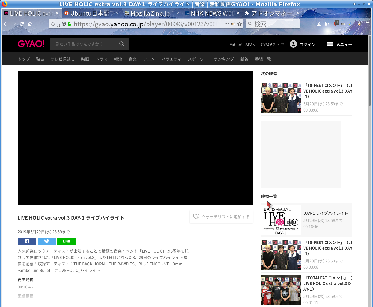This screenshot has height=307, width=373.
Task: Open the 番組一覧 page
Action: 263,59
